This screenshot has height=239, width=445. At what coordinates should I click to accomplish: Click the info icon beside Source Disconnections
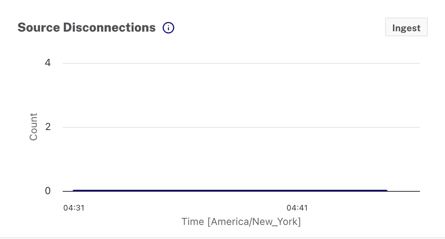(x=168, y=28)
